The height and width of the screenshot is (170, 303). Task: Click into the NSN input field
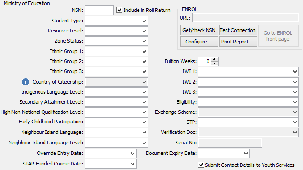coord(99,10)
